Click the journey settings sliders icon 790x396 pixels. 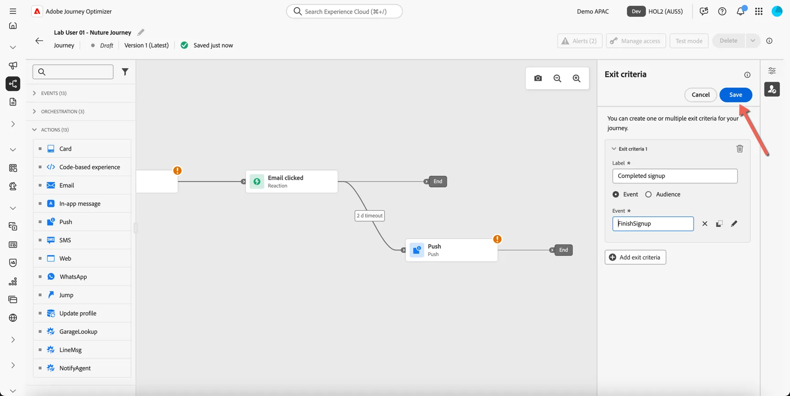pos(772,71)
